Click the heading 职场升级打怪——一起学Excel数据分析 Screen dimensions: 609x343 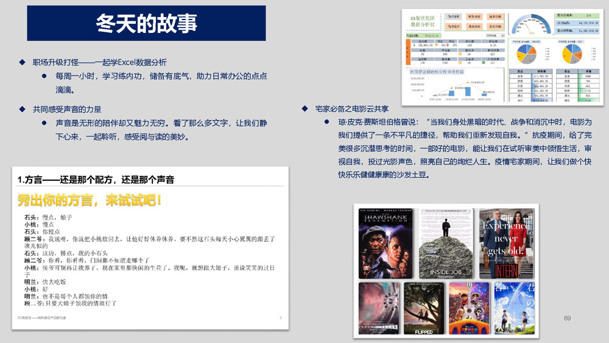coord(99,62)
